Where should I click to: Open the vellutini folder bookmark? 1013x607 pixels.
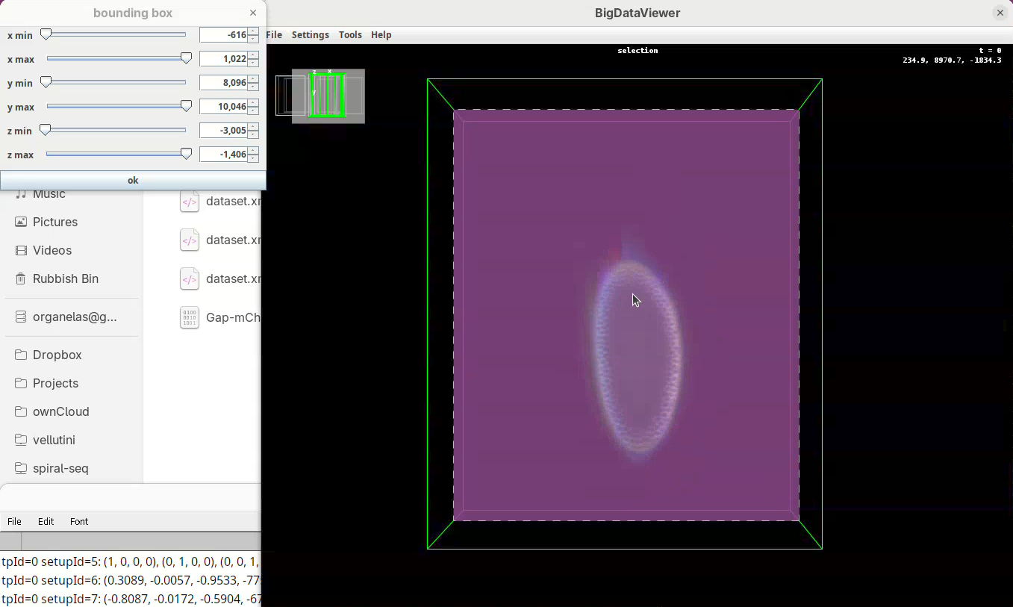[54, 440]
